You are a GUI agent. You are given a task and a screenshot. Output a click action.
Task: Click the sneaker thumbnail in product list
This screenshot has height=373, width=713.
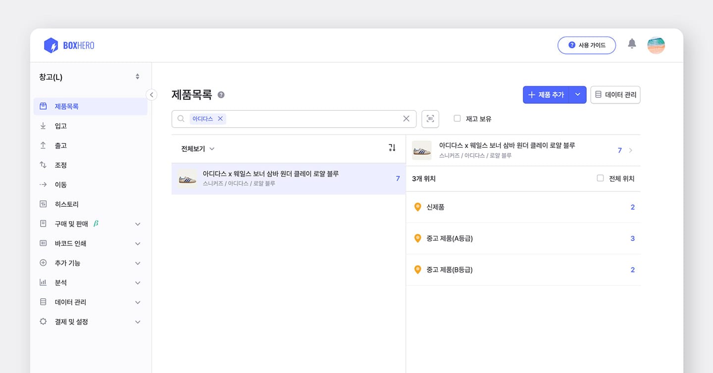188,179
